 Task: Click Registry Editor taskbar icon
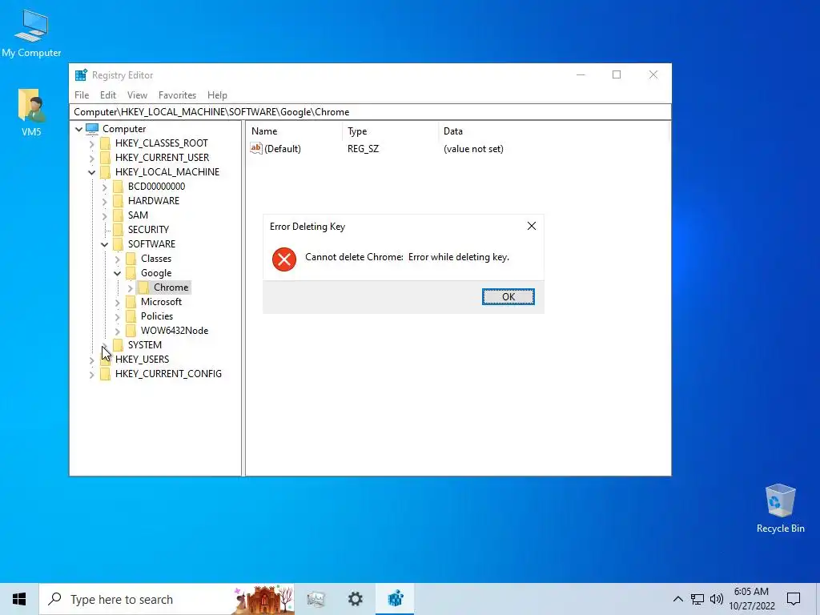395,599
